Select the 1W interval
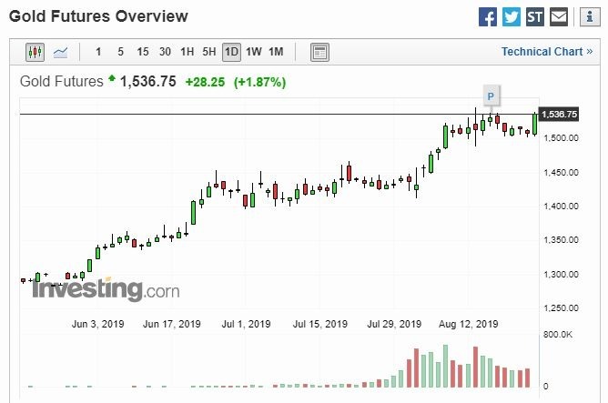Screen dimensions: 608x403 (254, 52)
